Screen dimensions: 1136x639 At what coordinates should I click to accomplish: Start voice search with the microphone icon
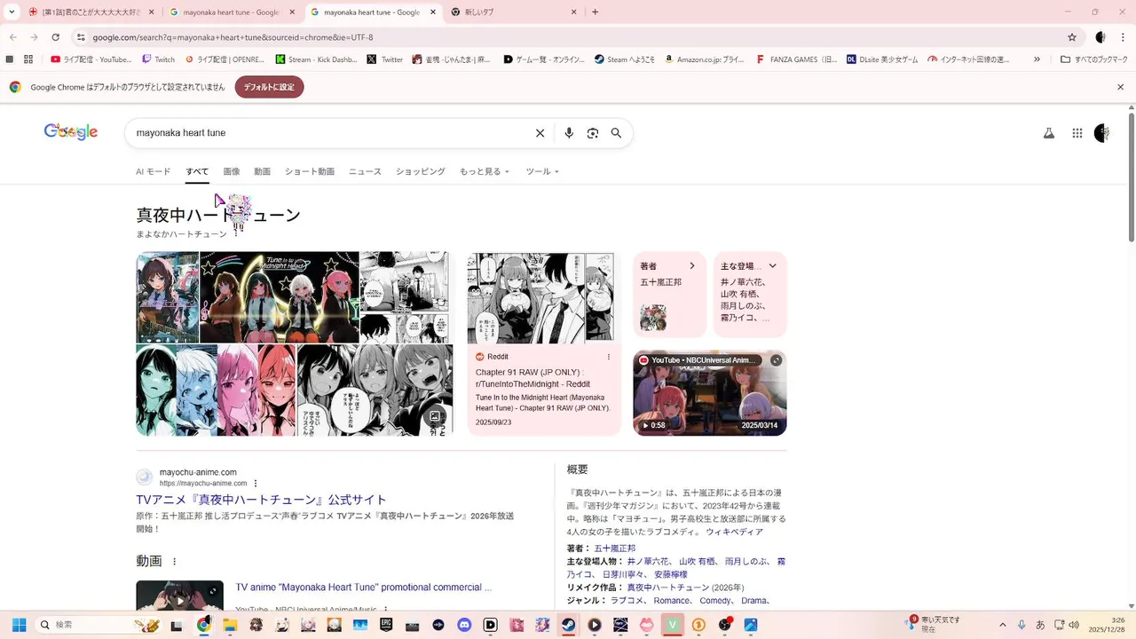[x=569, y=133]
